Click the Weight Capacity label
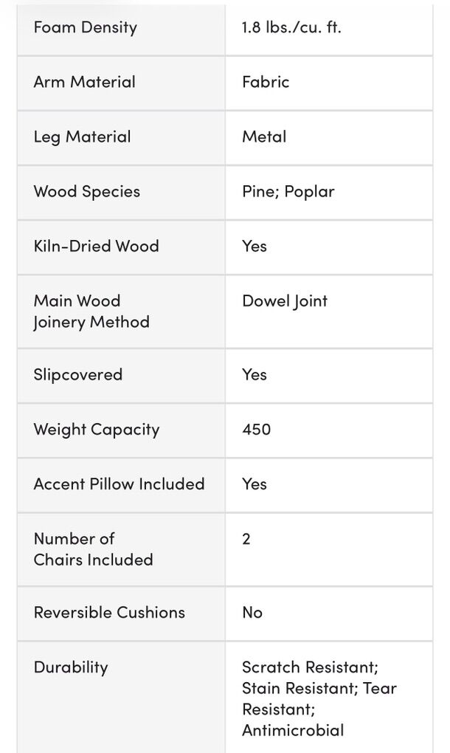The width and height of the screenshot is (450, 753). [x=97, y=429]
